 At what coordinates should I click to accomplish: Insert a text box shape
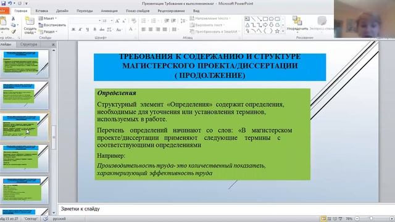point(247,19)
